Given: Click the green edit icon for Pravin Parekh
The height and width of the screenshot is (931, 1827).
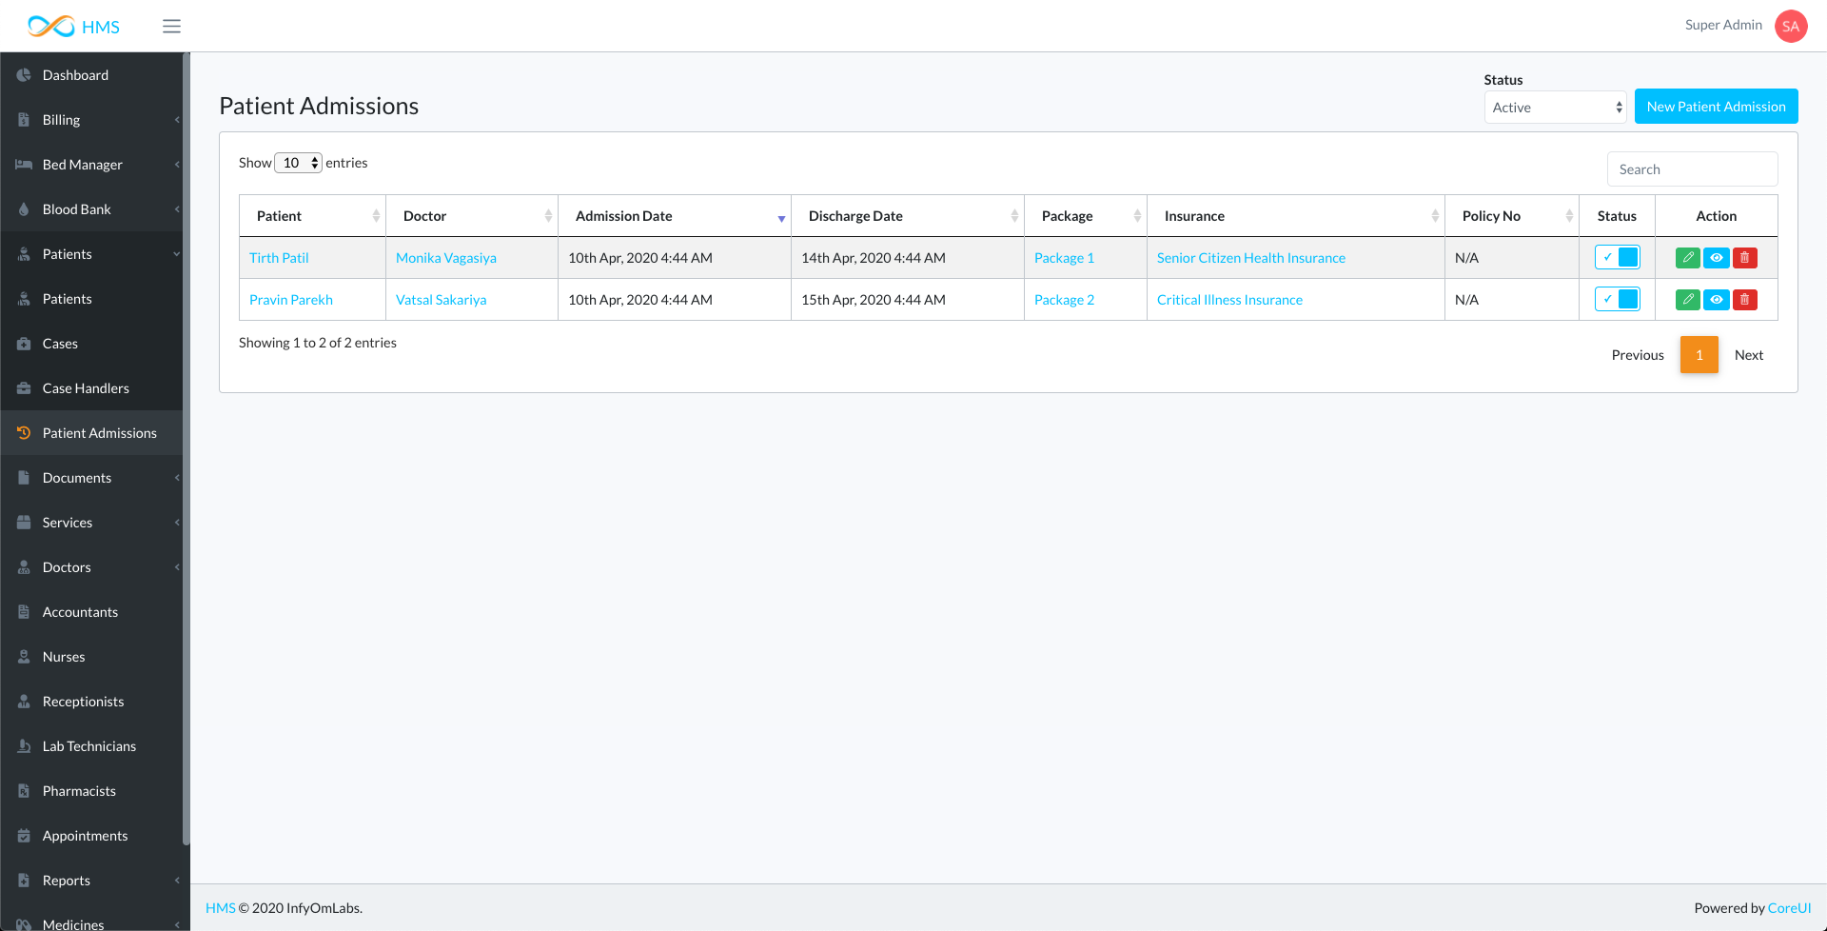Looking at the screenshot, I should click(x=1687, y=300).
